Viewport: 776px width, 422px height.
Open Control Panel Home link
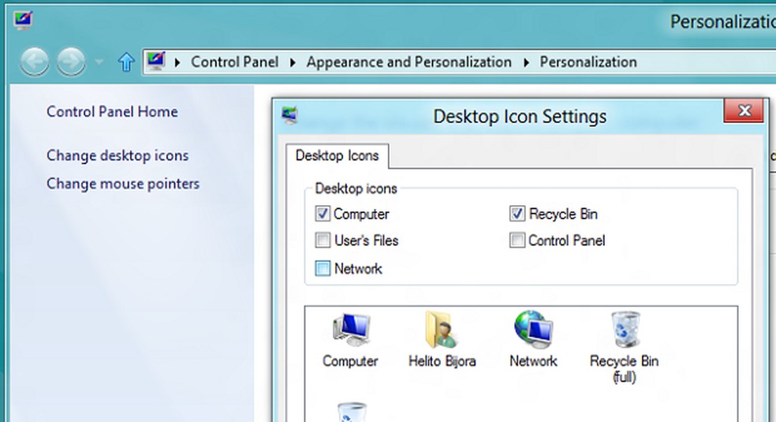click(x=112, y=112)
